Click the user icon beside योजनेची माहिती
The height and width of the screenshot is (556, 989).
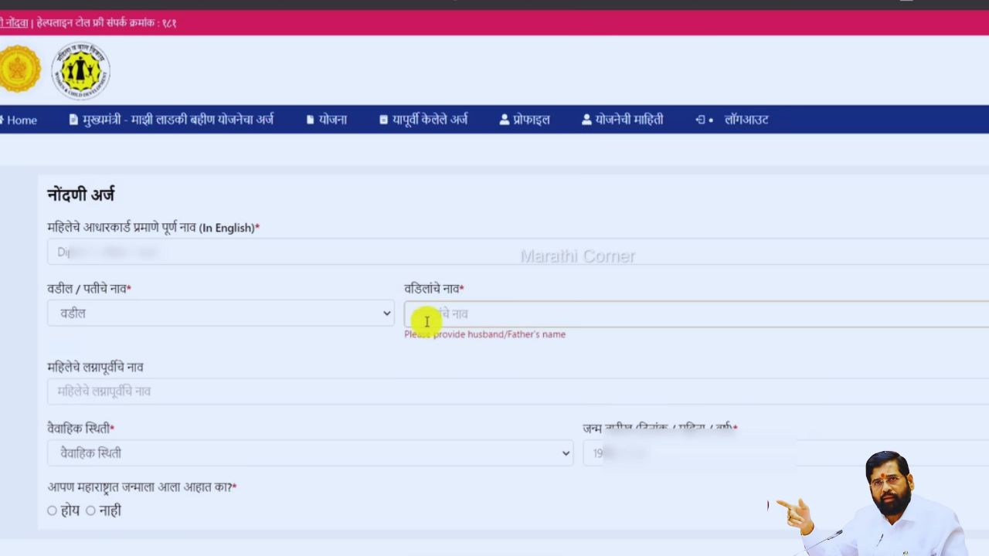point(586,120)
